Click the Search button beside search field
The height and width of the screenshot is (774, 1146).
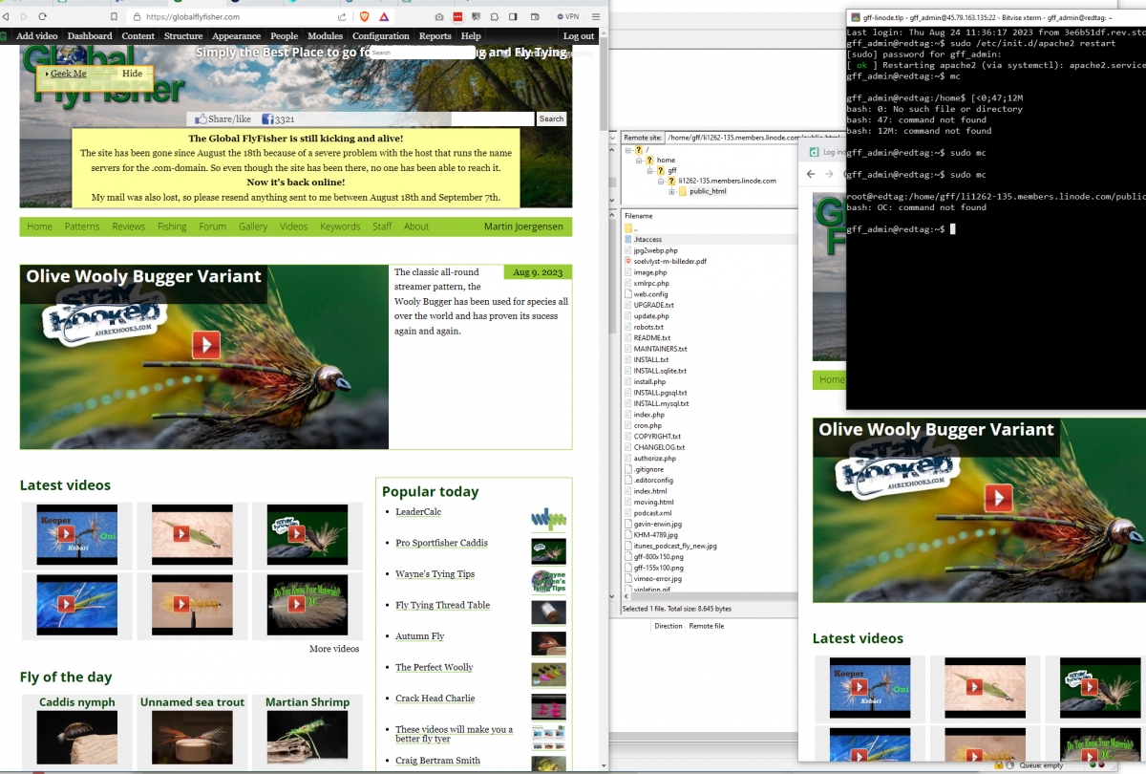point(551,119)
